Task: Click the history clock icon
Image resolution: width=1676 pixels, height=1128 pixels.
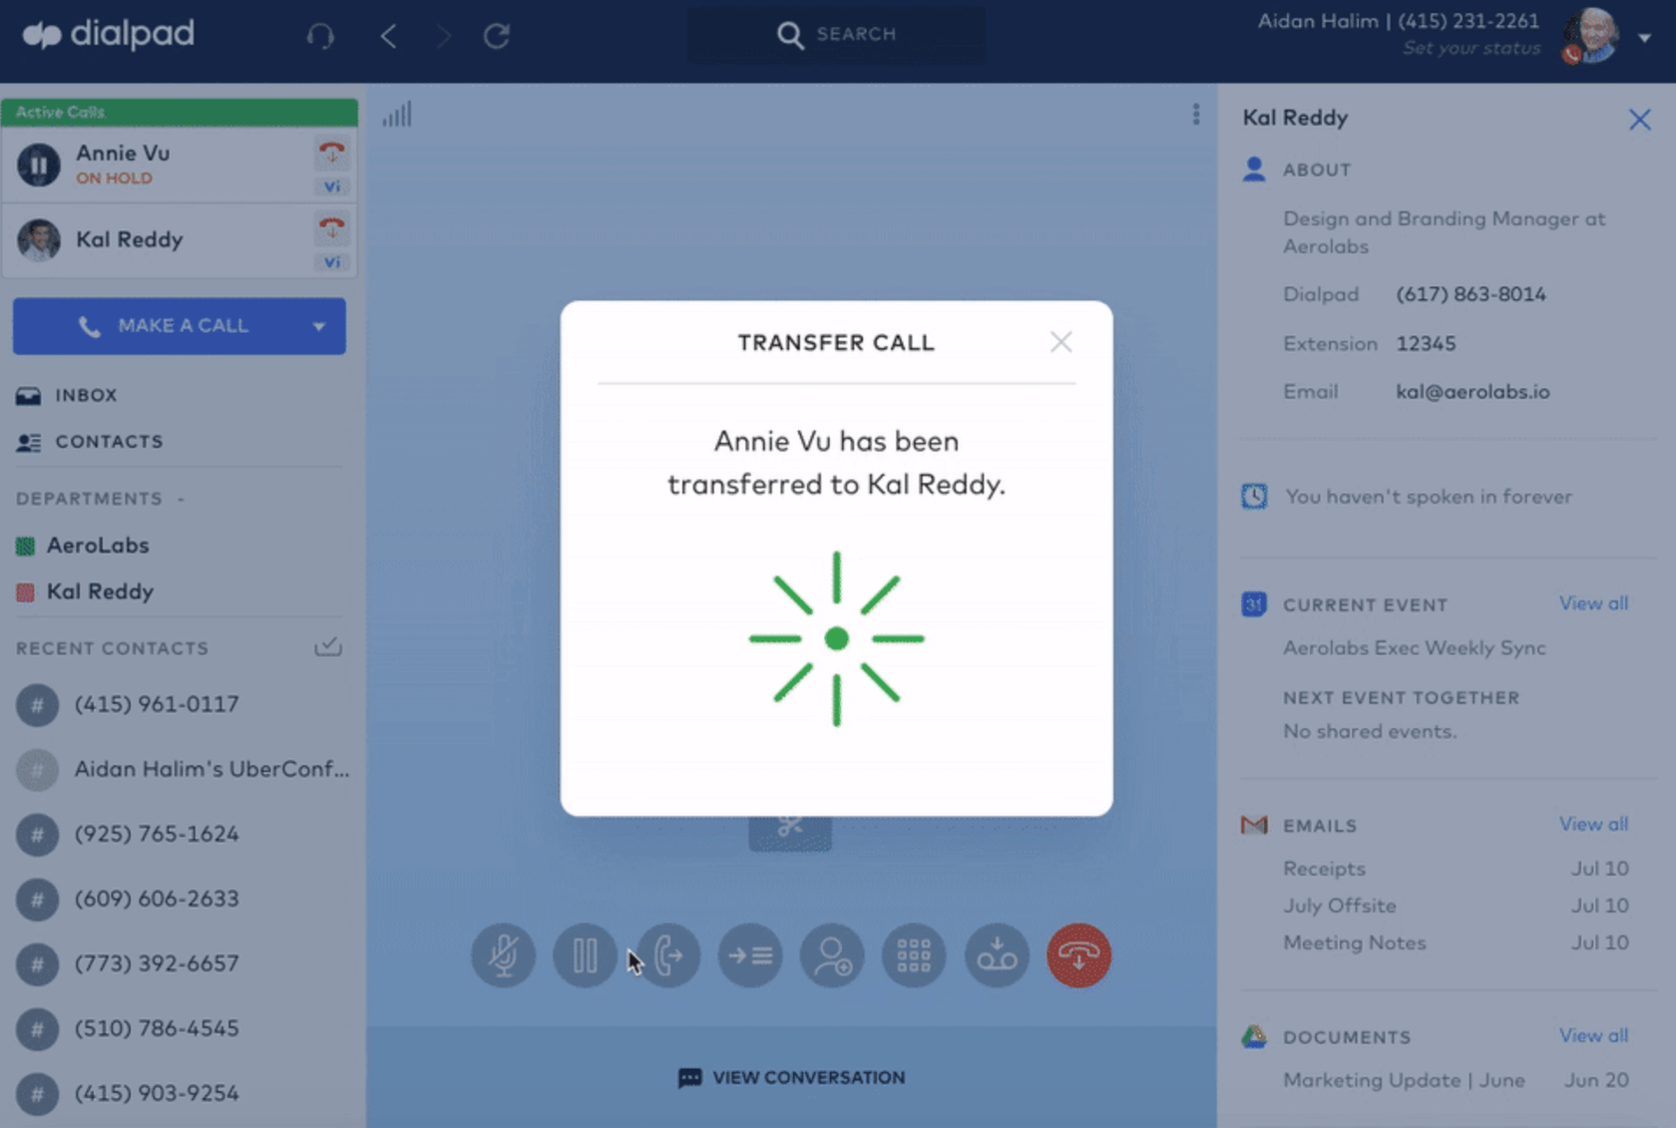Action: tap(1254, 497)
